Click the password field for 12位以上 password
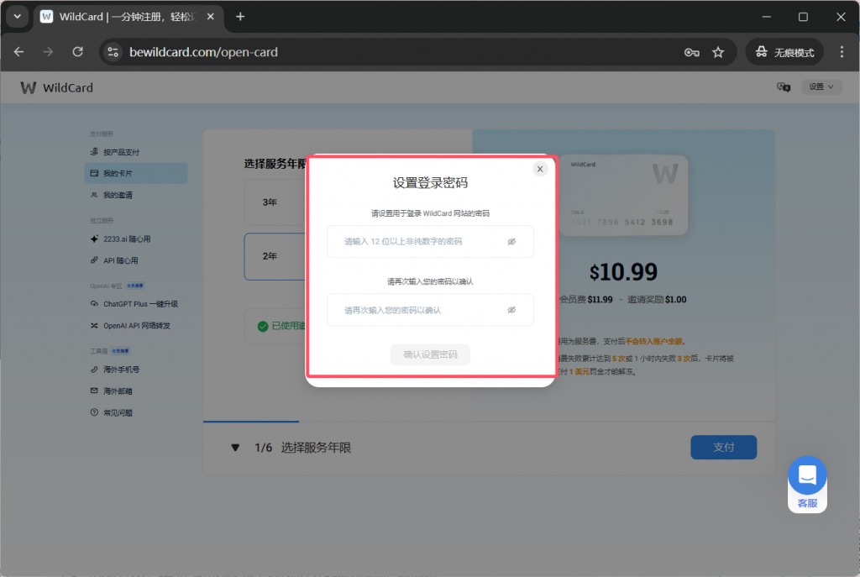 pos(430,241)
